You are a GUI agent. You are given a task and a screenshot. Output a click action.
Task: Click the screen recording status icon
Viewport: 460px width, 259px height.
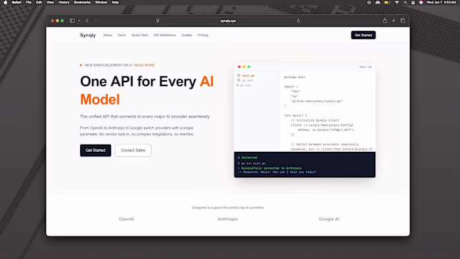[x=369, y=3]
